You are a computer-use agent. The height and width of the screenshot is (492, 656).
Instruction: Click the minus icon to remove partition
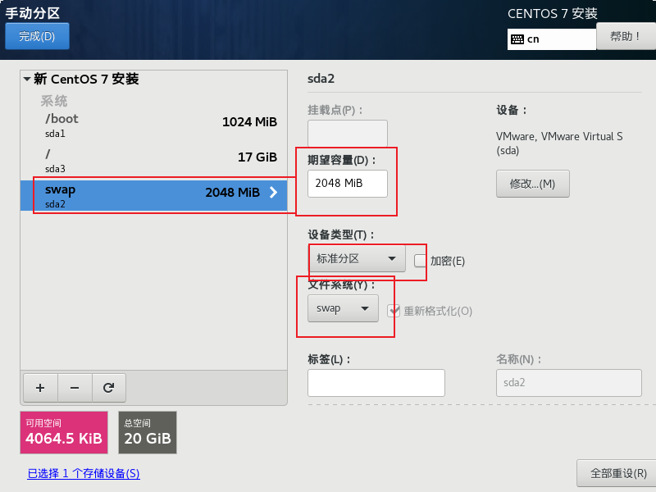point(74,388)
